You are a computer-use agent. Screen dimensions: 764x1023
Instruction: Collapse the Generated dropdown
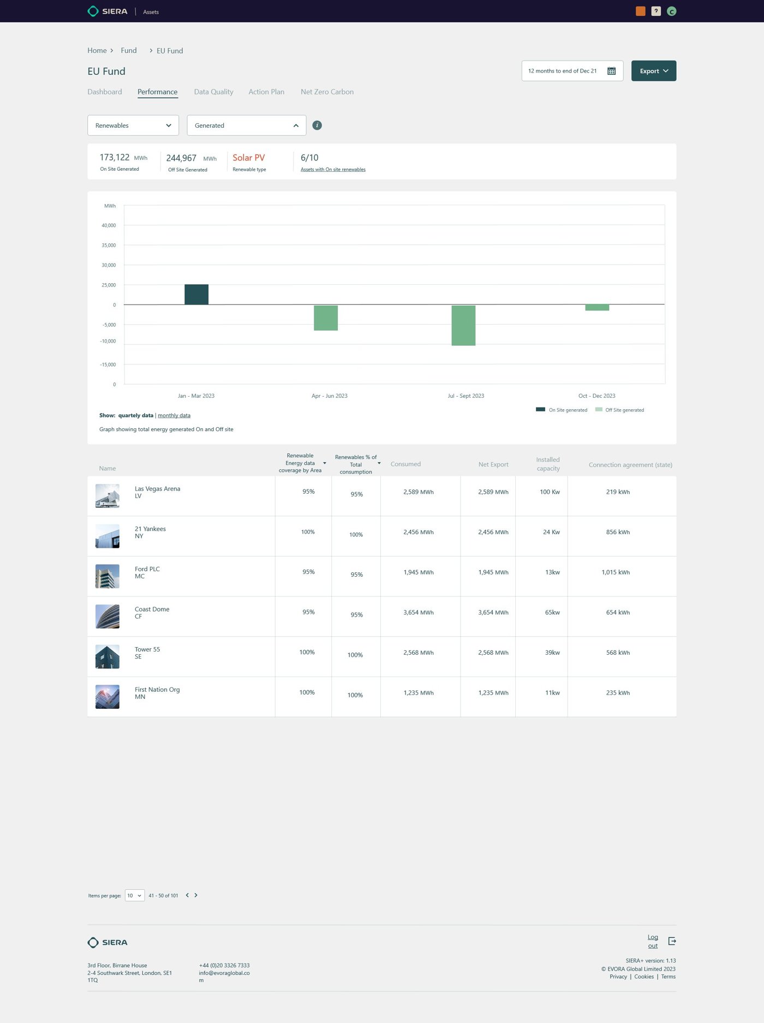click(x=247, y=125)
